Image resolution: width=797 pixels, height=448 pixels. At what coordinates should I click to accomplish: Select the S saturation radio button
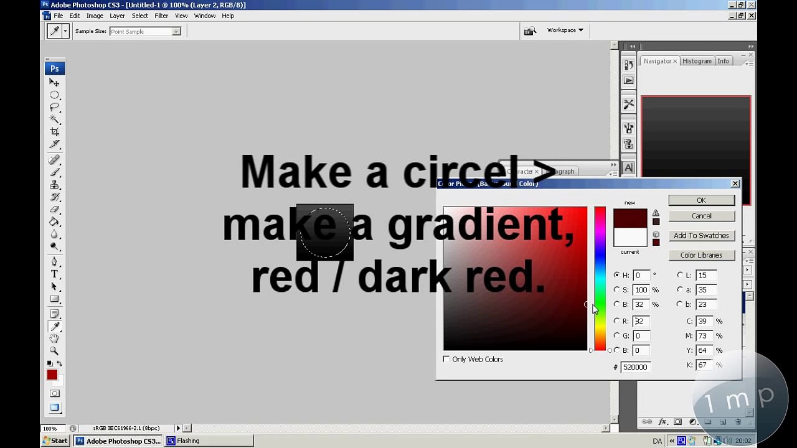click(616, 290)
